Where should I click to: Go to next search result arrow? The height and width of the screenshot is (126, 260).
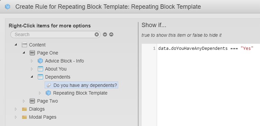pyautogui.click(x=105, y=34)
